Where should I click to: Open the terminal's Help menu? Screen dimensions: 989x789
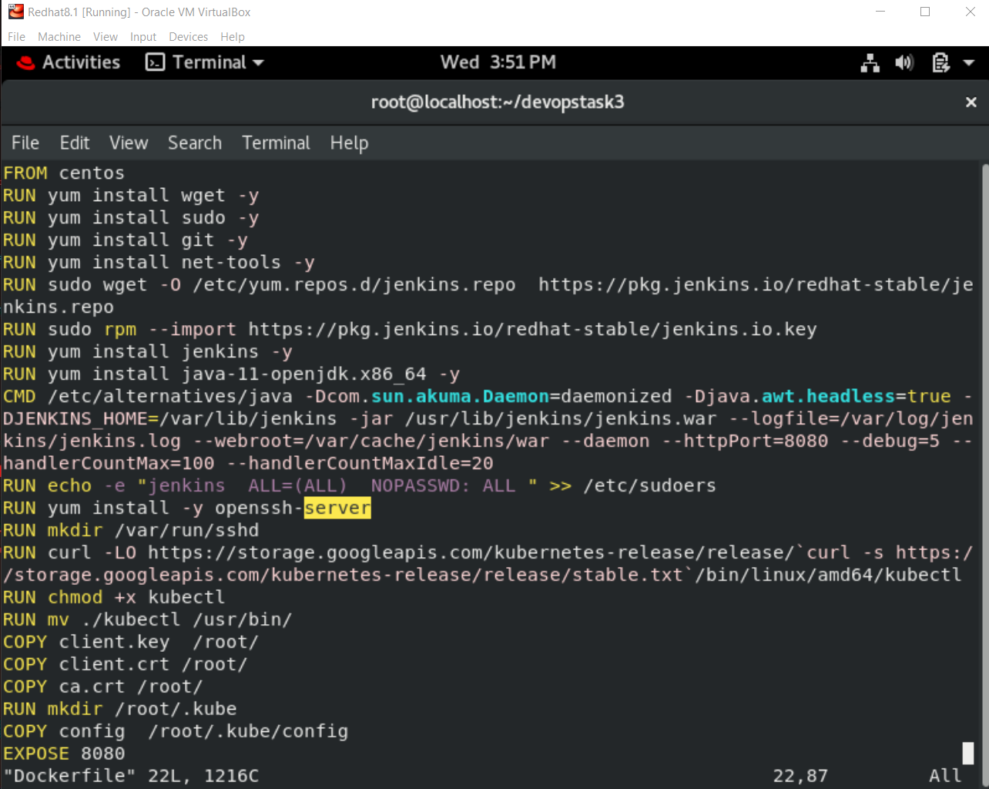coord(349,143)
